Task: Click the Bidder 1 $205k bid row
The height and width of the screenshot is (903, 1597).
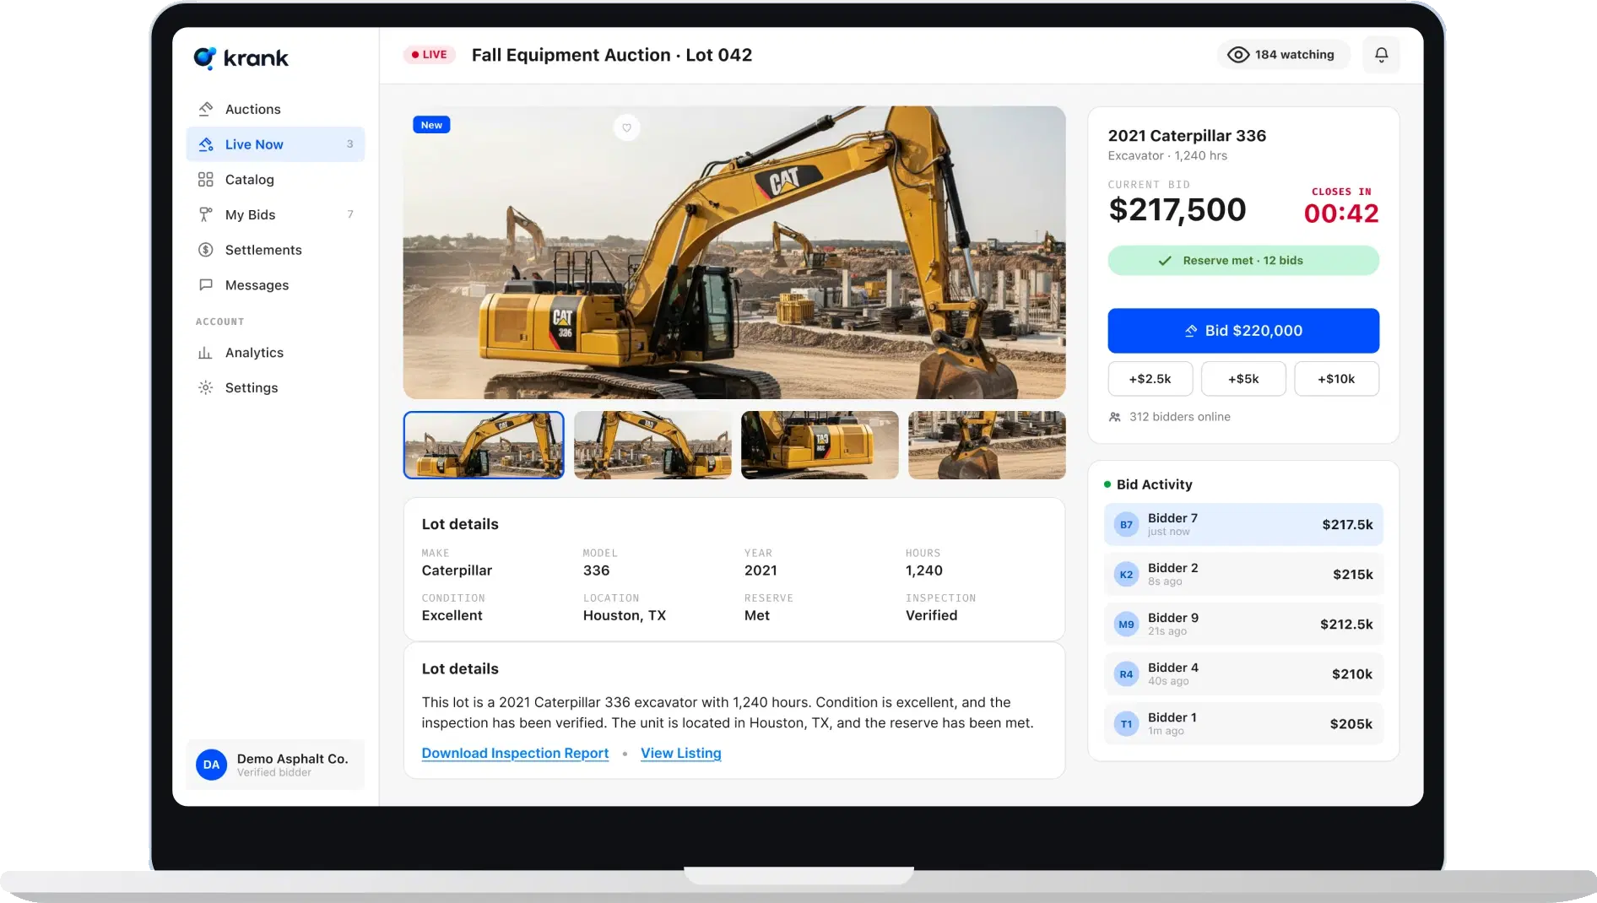Action: [x=1243, y=724]
